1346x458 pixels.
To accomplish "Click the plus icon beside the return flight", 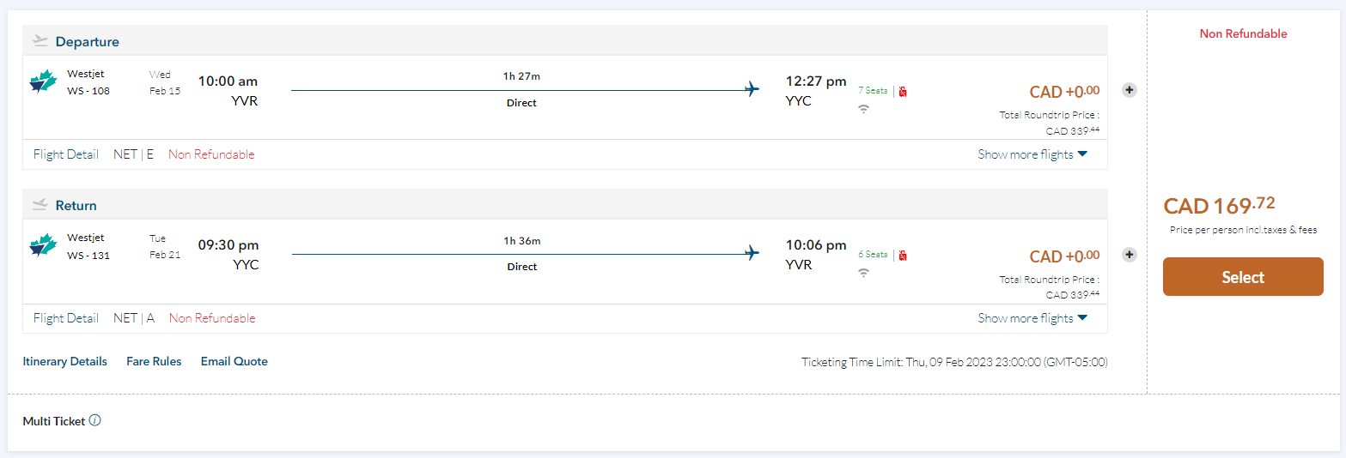I will point(1130,254).
